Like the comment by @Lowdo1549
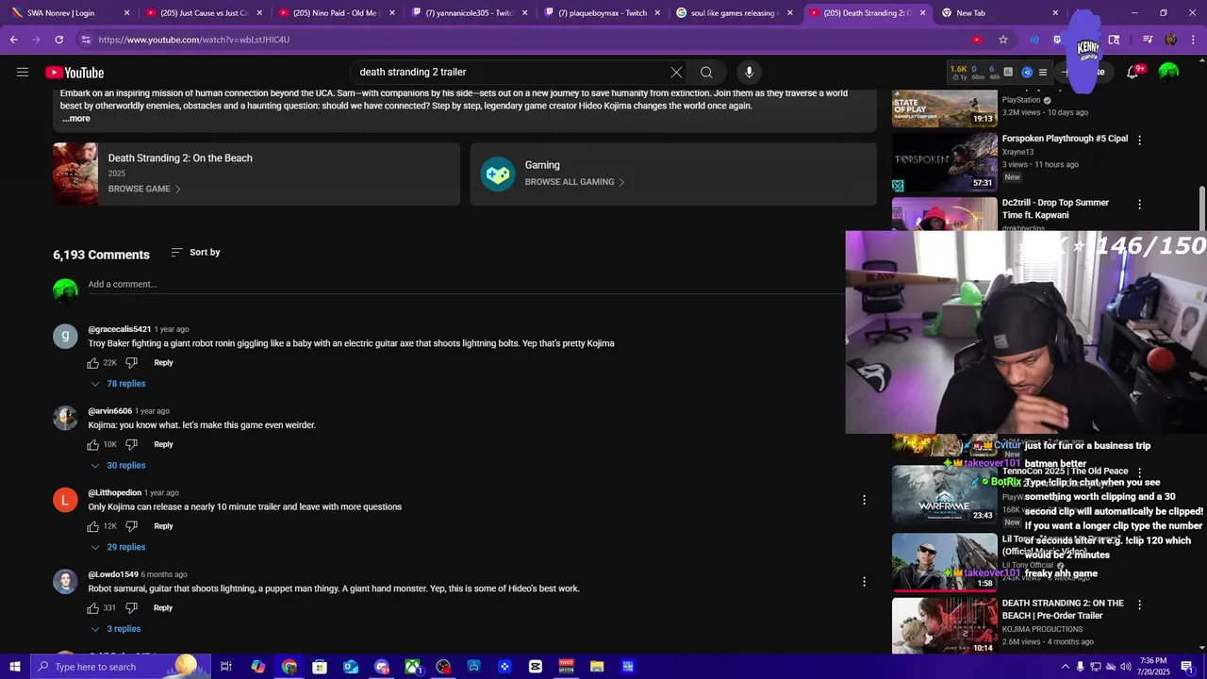1207x679 pixels. click(x=93, y=608)
